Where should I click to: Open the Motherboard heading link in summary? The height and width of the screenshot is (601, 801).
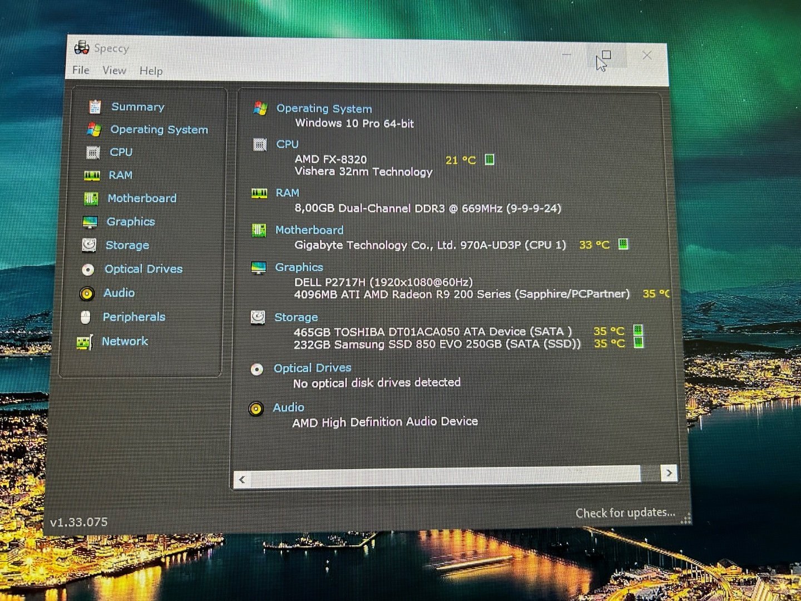click(309, 230)
